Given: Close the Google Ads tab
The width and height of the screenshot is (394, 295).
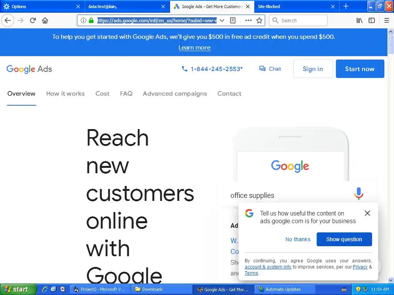Looking at the screenshot, I should point(248,7).
